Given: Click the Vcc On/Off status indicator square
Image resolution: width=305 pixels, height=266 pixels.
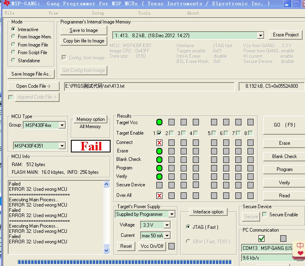Looking at the screenshot, I should click(171, 246).
